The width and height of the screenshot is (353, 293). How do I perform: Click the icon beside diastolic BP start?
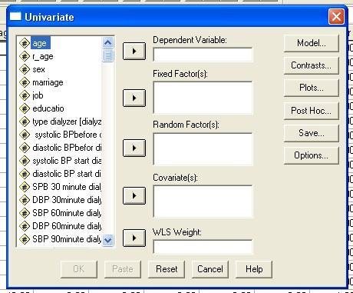tap(25, 174)
